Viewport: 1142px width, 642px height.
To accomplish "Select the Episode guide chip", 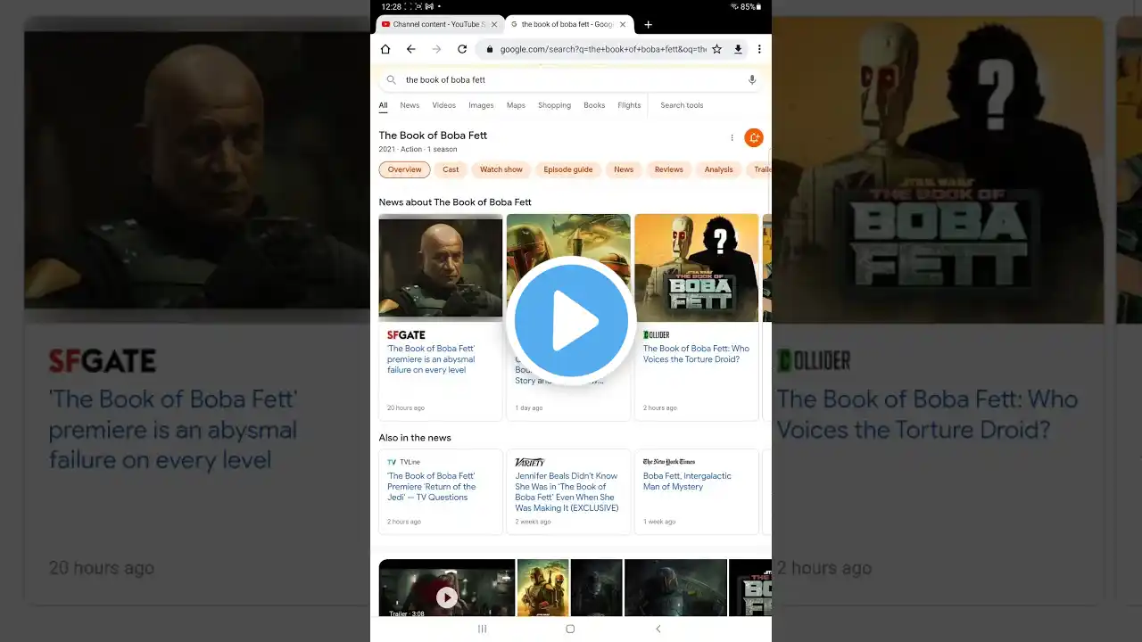I will coord(568,169).
